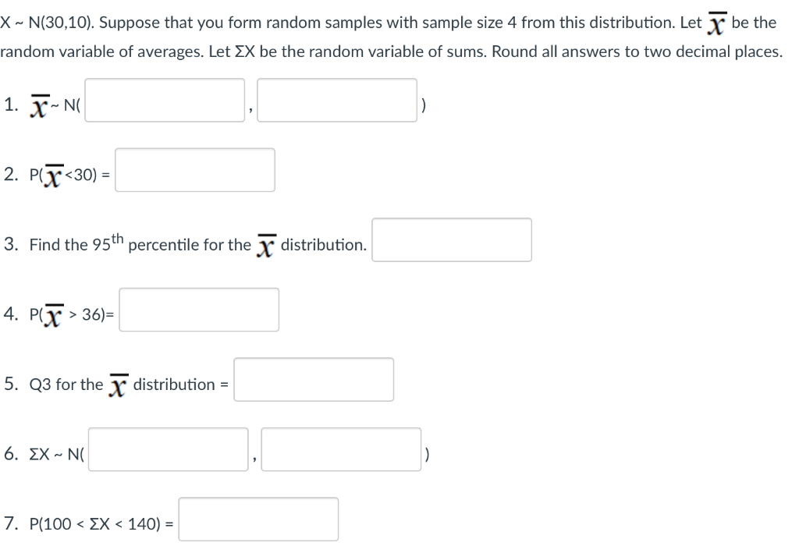The width and height of the screenshot is (799, 546).
Task: Click the Q3 distribution answer box
Action: (x=313, y=380)
